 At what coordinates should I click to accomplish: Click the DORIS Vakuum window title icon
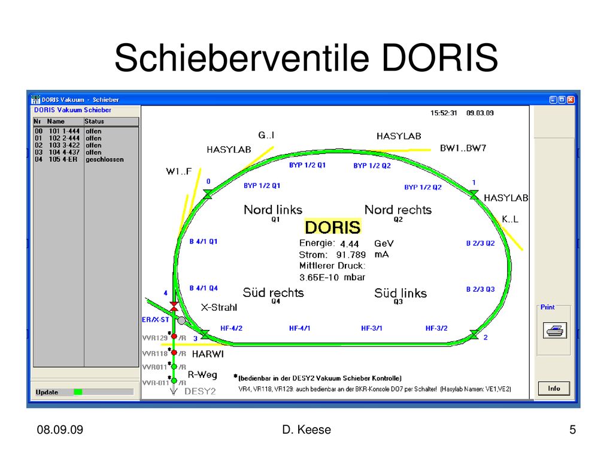pyautogui.click(x=35, y=100)
